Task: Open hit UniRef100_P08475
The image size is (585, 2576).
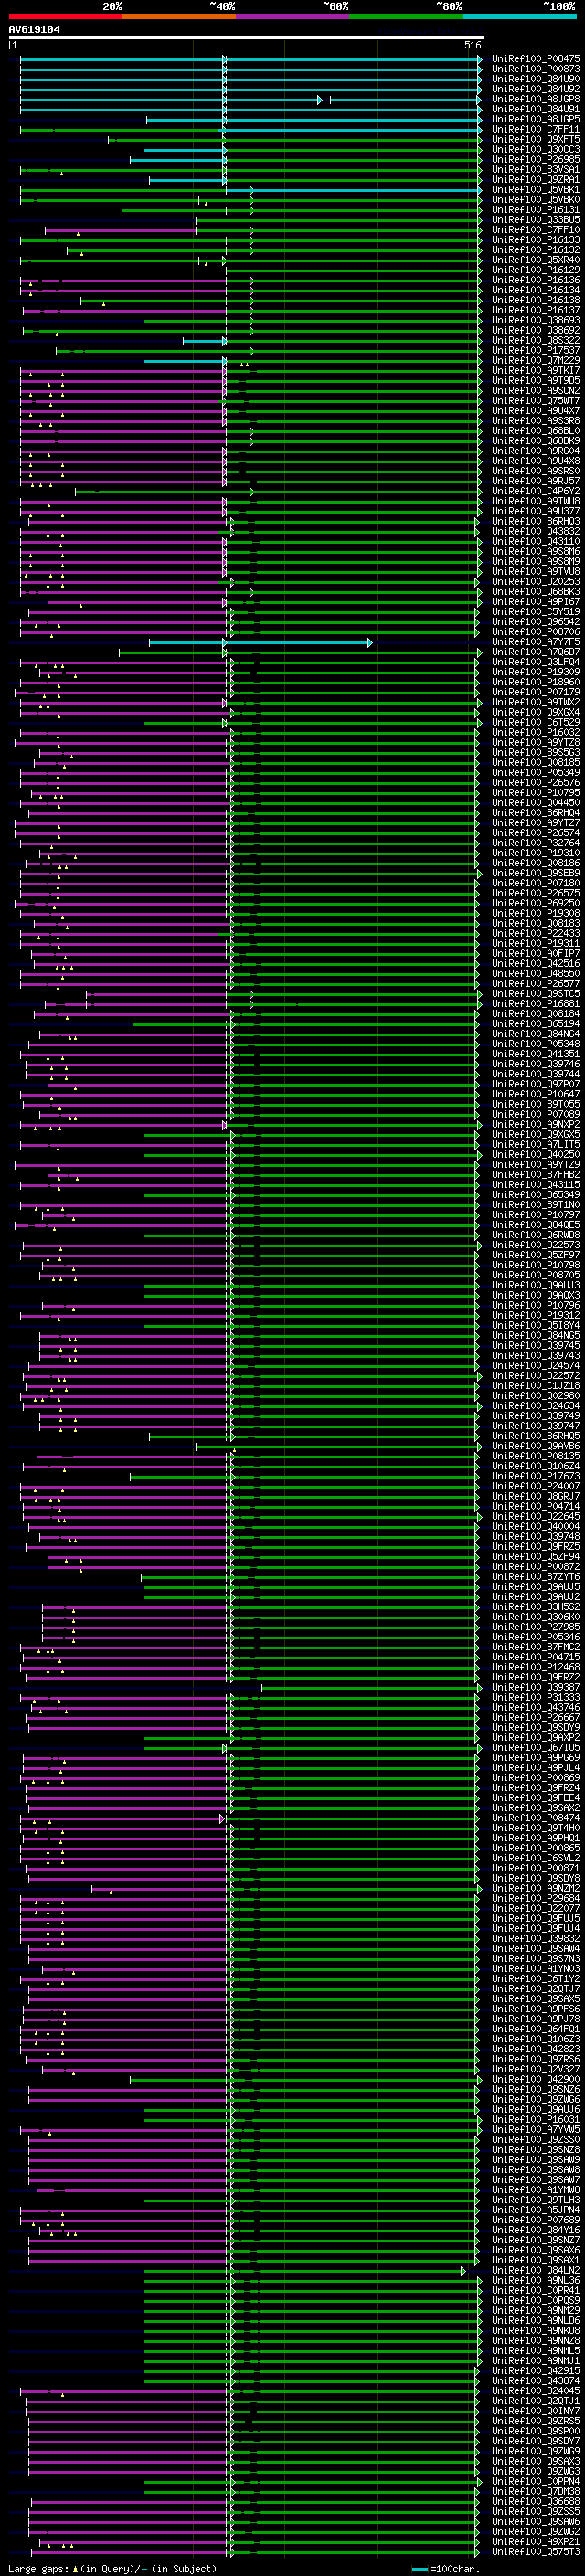Action: point(535,59)
